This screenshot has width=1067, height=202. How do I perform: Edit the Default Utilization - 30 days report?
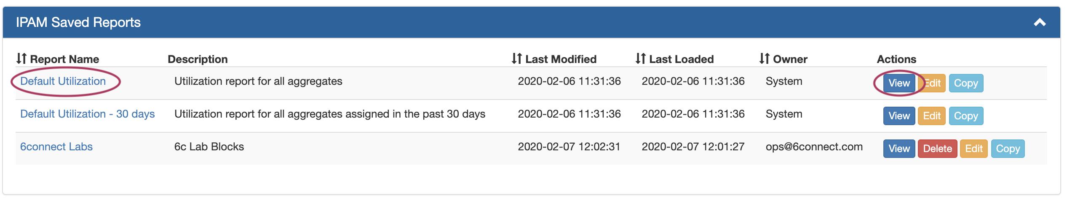[x=932, y=116]
